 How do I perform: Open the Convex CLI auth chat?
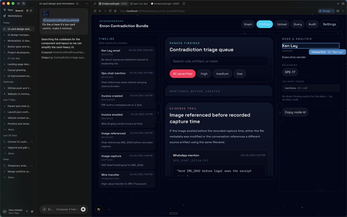[x=18, y=142]
